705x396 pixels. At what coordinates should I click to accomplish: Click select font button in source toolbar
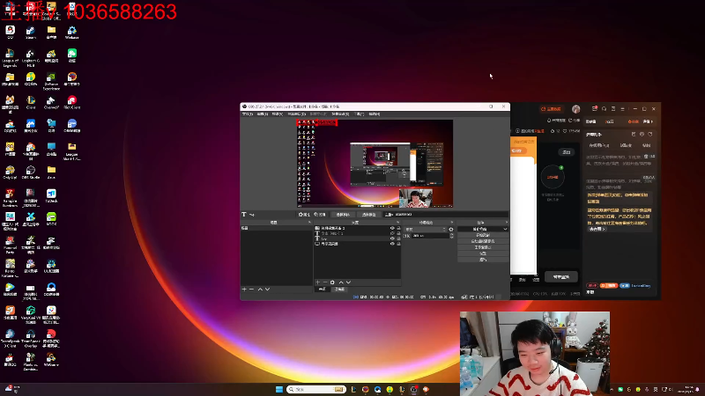pyautogui.click(x=343, y=215)
